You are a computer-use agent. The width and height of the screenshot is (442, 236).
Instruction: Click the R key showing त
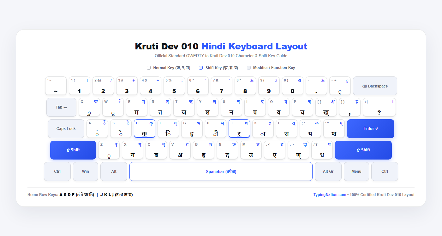coord(160,107)
